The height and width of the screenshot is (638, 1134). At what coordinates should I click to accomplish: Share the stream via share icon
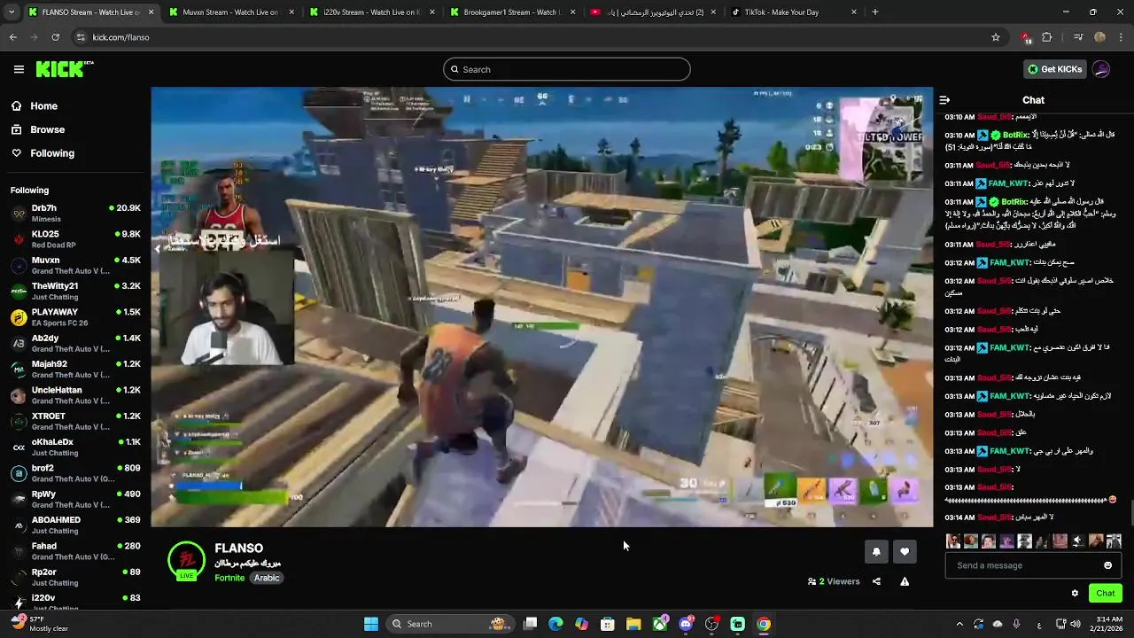876,581
